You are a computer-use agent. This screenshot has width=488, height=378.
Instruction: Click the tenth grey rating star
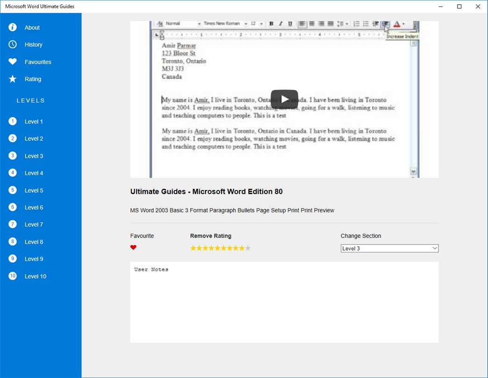[248, 248]
